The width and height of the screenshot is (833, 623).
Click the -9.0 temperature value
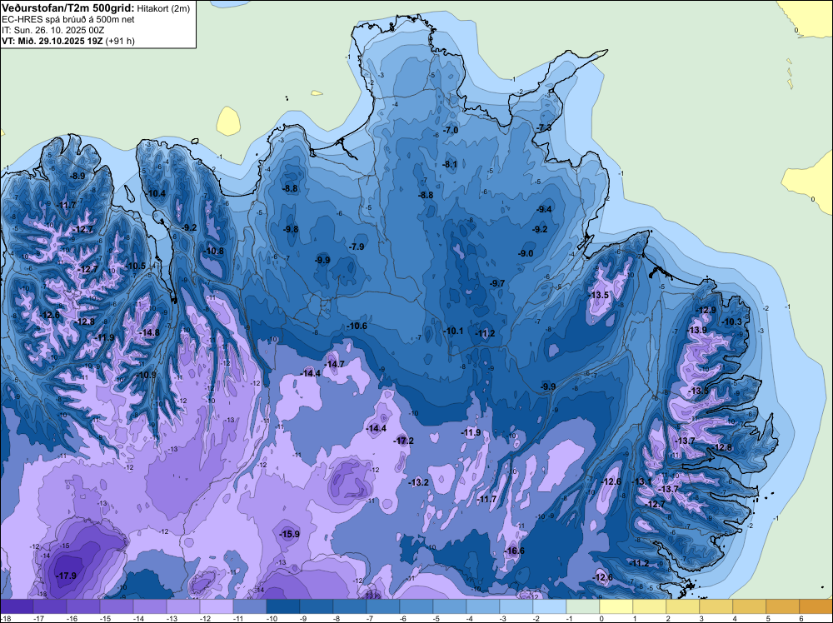[526, 253]
